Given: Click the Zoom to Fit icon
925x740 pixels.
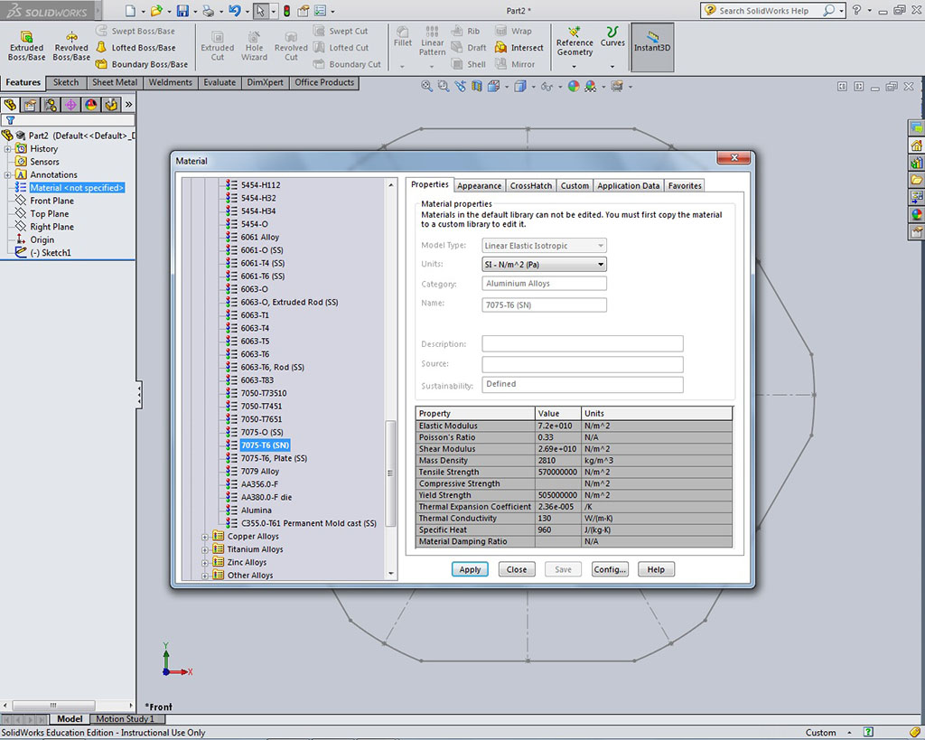Looking at the screenshot, I should click(428, 87).
